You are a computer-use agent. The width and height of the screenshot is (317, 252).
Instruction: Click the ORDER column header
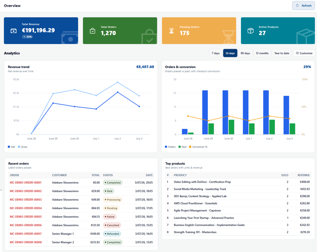click(15, 175)
